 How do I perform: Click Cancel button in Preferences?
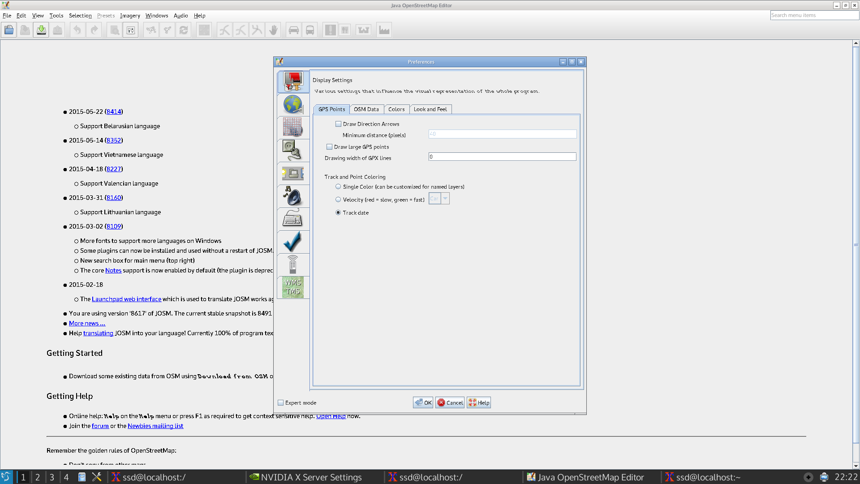(x=450, y=403)
